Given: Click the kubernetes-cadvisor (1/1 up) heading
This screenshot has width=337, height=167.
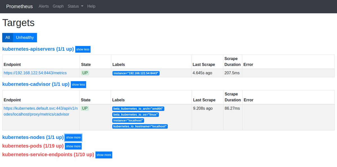Looking at the screenshot, I should (36, 84).
